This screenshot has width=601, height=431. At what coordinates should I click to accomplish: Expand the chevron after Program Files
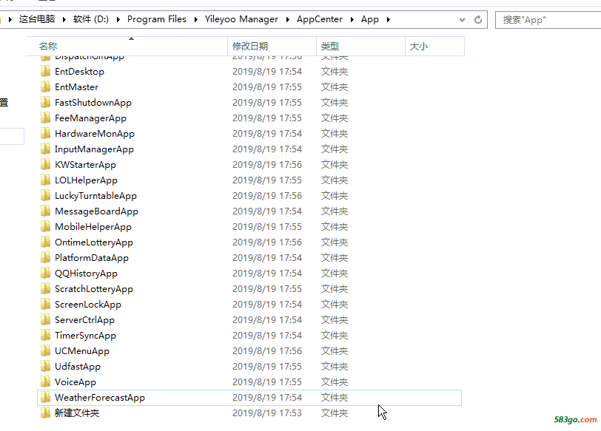click(195, 19)
